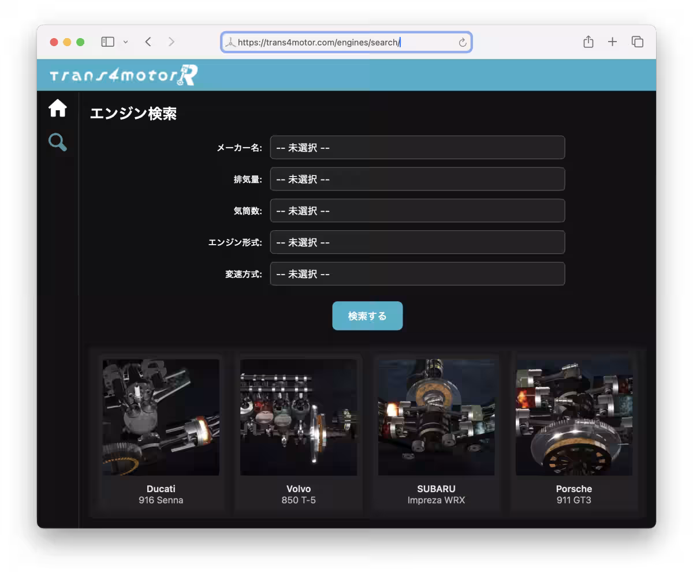Expand the 排気量 dropdown

(418, 179)
